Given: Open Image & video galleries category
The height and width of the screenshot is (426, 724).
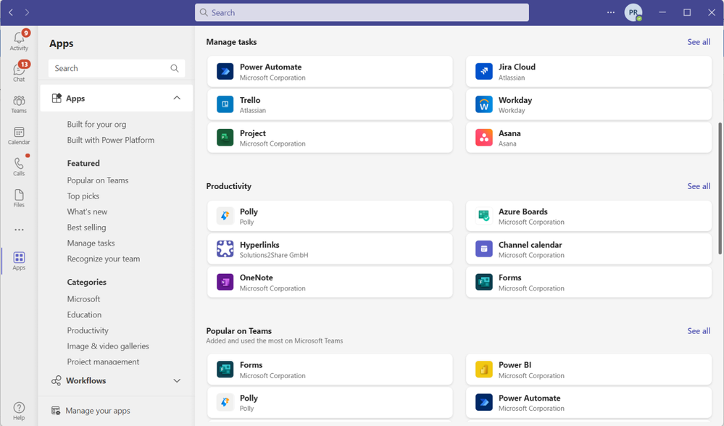Looking at the screenshot, I should (x=108, y=346).
